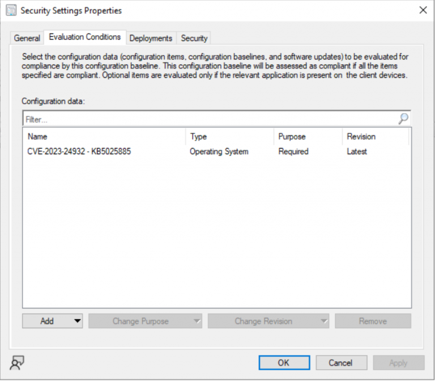This screenshot has height=381, width=435.
Task: Click the Apply button
Action: [x=399, y=363]
